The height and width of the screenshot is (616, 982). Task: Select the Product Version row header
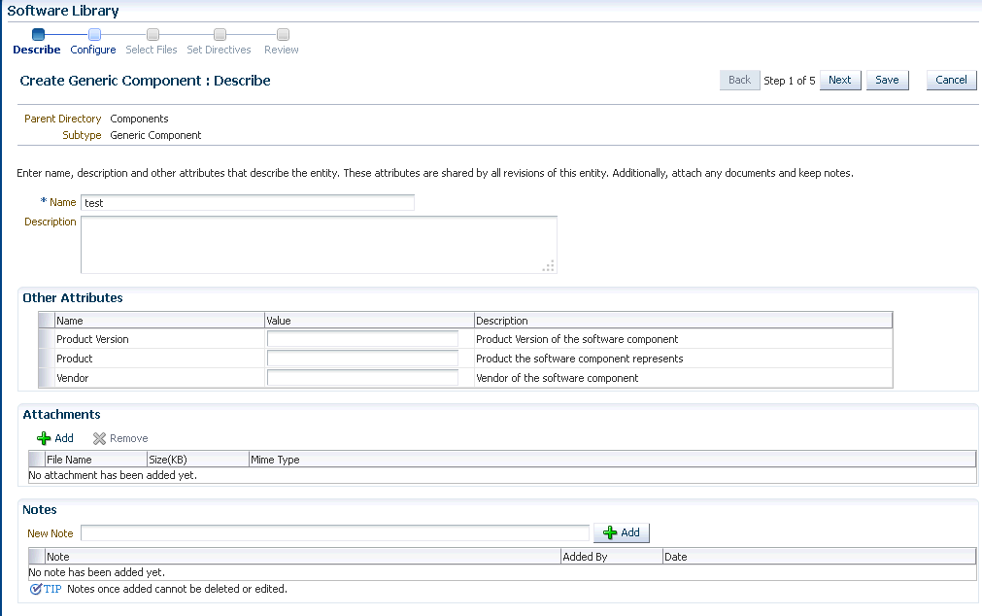coord(47,339)
